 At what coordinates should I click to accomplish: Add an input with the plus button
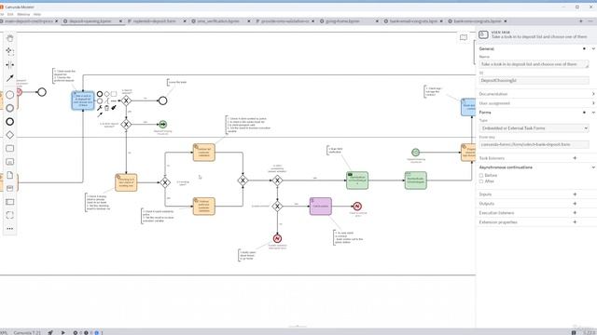point(575,194)
